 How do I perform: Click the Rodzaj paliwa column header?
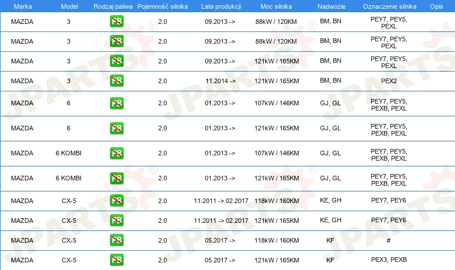pyautogui.click(x=113, y=6)
